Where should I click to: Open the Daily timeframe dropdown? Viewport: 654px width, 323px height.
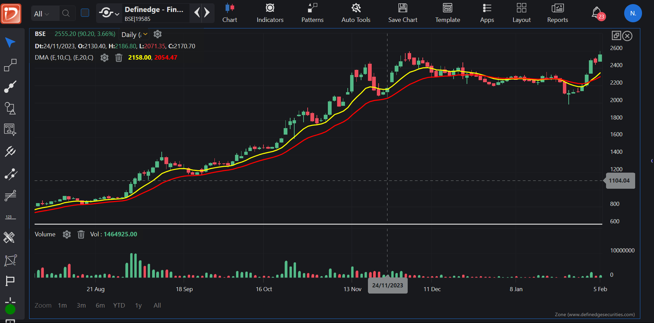[134, 35]
